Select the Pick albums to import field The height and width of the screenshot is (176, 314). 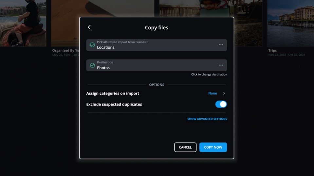[x=157, y=45]
